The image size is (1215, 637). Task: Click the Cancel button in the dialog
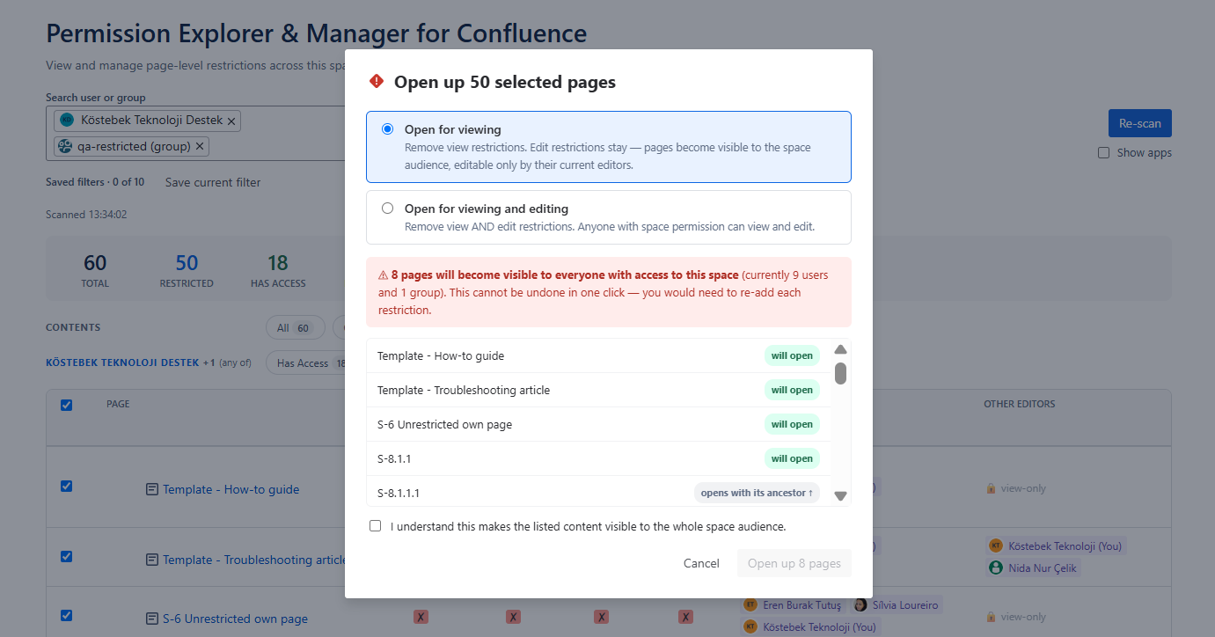(x=701, y=563)
